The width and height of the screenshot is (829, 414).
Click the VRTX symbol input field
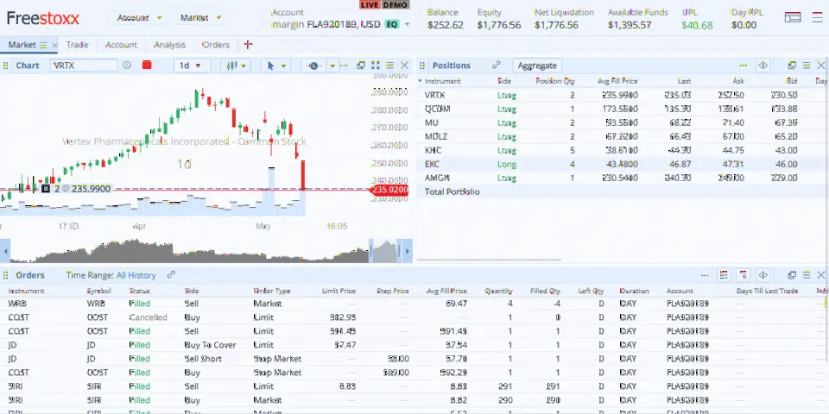84,66
